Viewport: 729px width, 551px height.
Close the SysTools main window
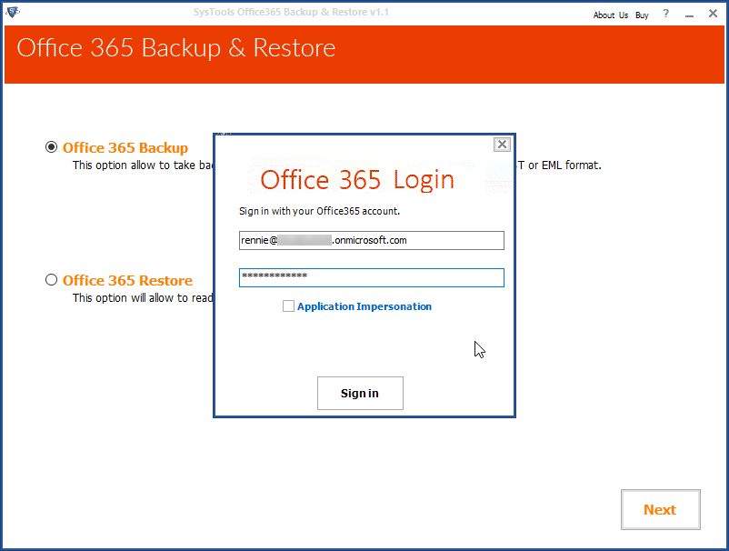coord(713,14)
